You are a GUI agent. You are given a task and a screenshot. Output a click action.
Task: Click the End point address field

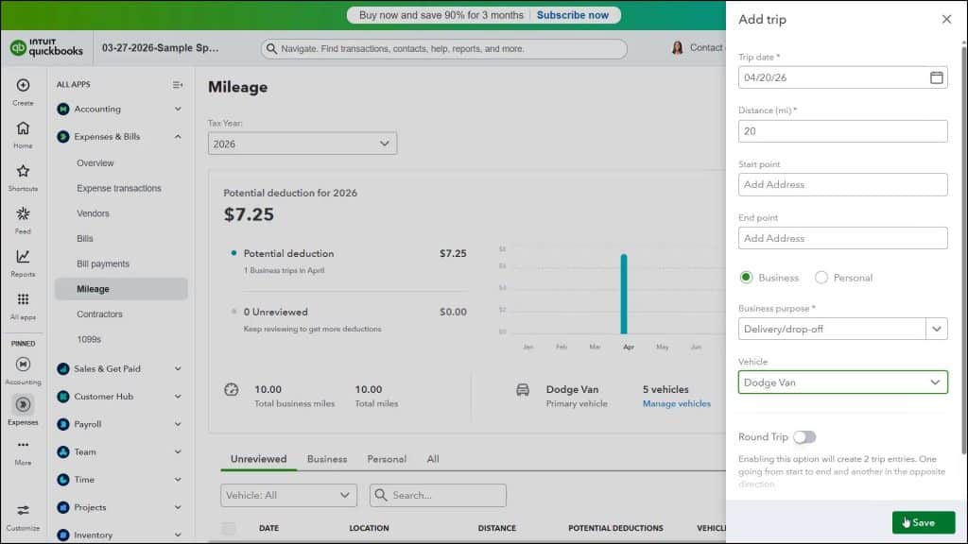click(x=842, y=238)
